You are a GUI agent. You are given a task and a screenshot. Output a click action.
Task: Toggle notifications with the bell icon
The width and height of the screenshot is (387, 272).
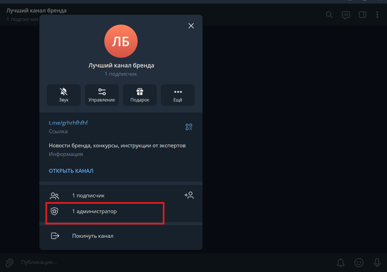pos(341,262)
